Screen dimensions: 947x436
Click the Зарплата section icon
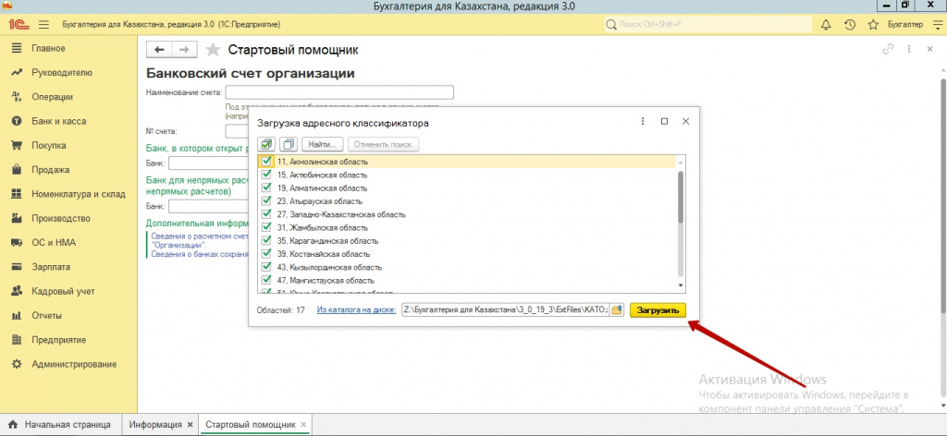click(18, 267)
